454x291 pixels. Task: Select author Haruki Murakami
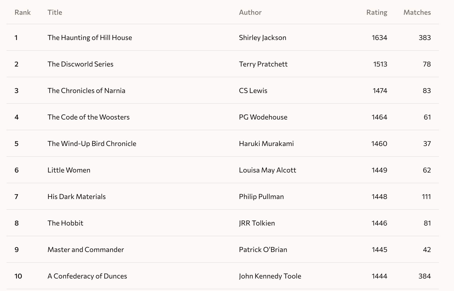[266, 143]
